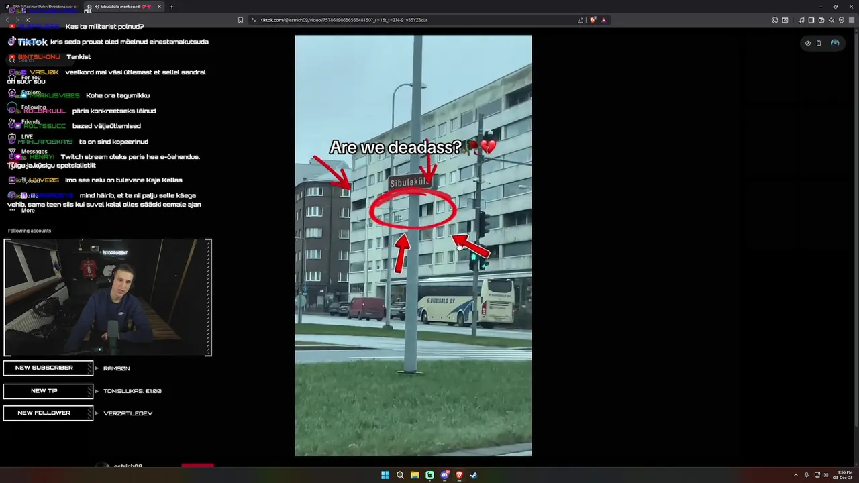
Task: Click the microphone icon in system tray
Action: [x=807, y=475]
